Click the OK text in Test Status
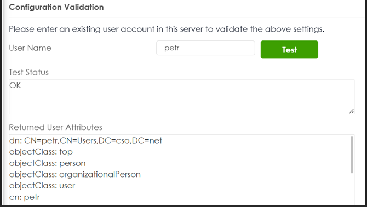Viewport: 367px width, 207px height. [15, 86]
